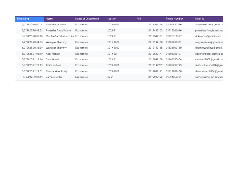Click phone number 01580855576
The width and height of the screenshot is (238, 184).
[x=174, y=24]
